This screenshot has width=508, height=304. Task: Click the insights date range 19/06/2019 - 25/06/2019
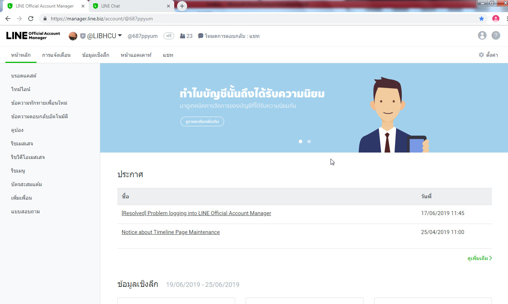pos(202,285)
